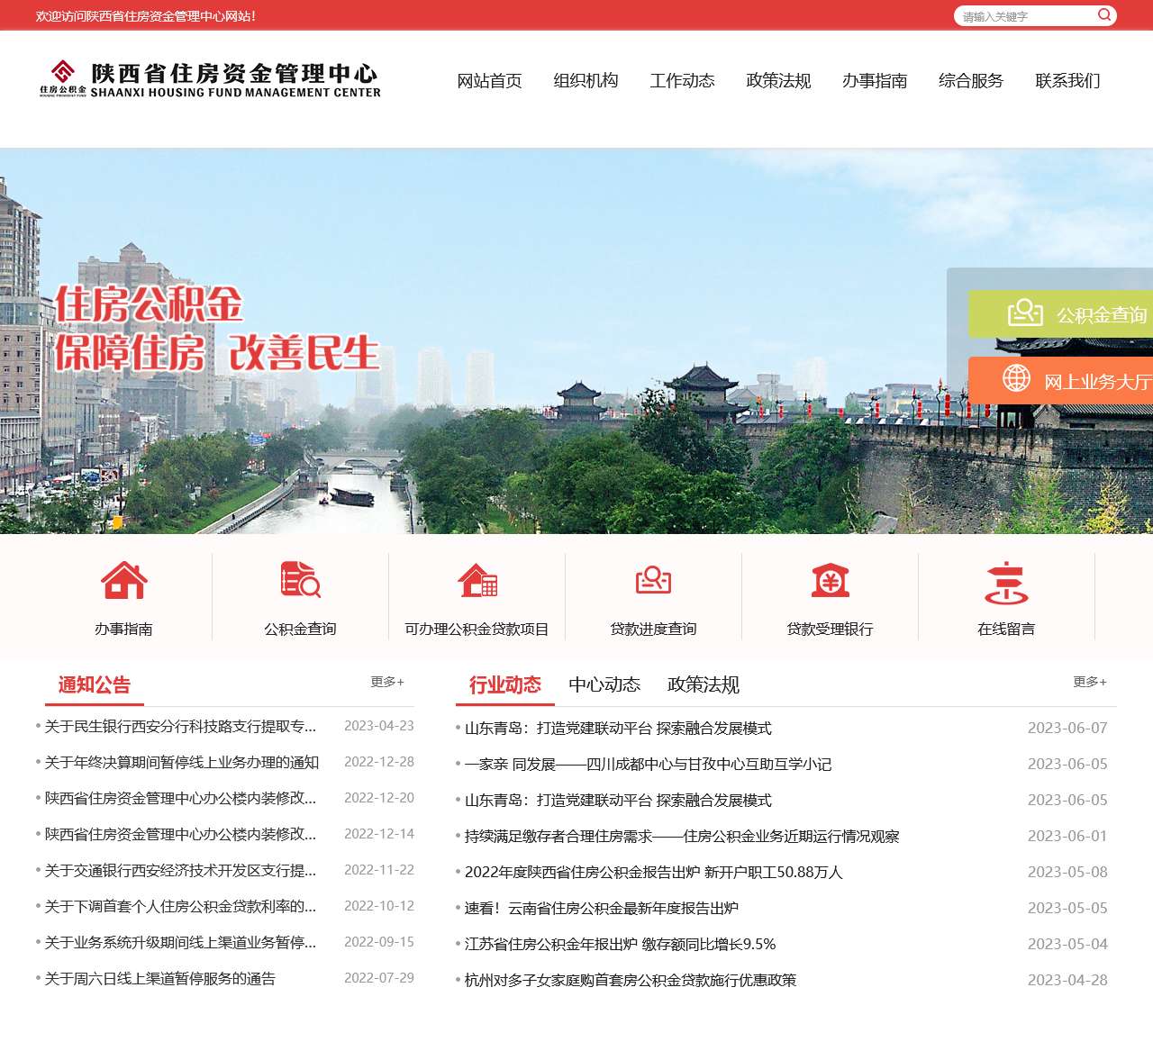
Task: Click the welcome text 欢迎访问陕西省住房资金管理中心网站!
Action: click(146, 16)
